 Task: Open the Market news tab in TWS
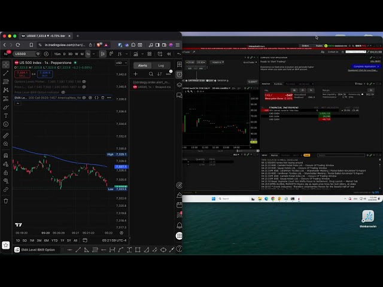pos(274,155)
